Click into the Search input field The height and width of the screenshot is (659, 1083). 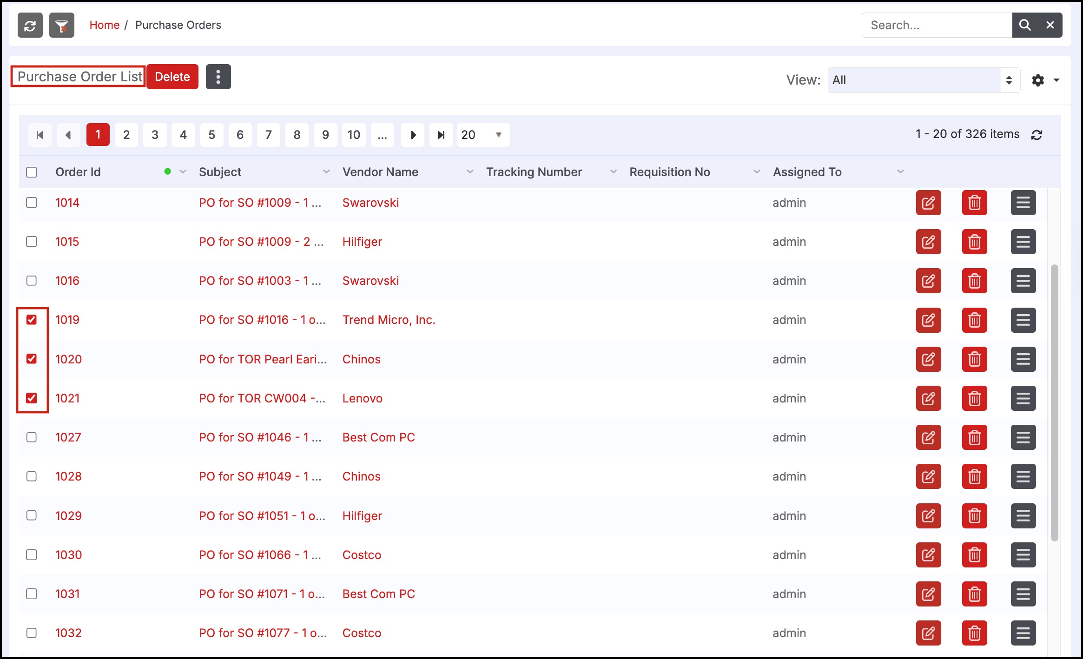pos(936,25)
